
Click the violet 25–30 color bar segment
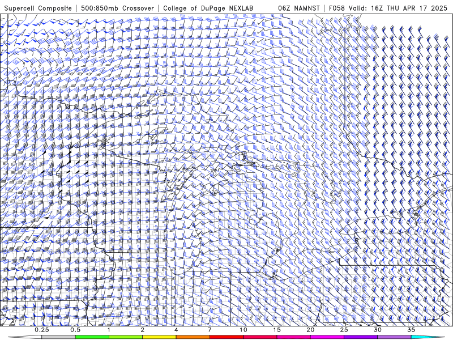[361, 337]
